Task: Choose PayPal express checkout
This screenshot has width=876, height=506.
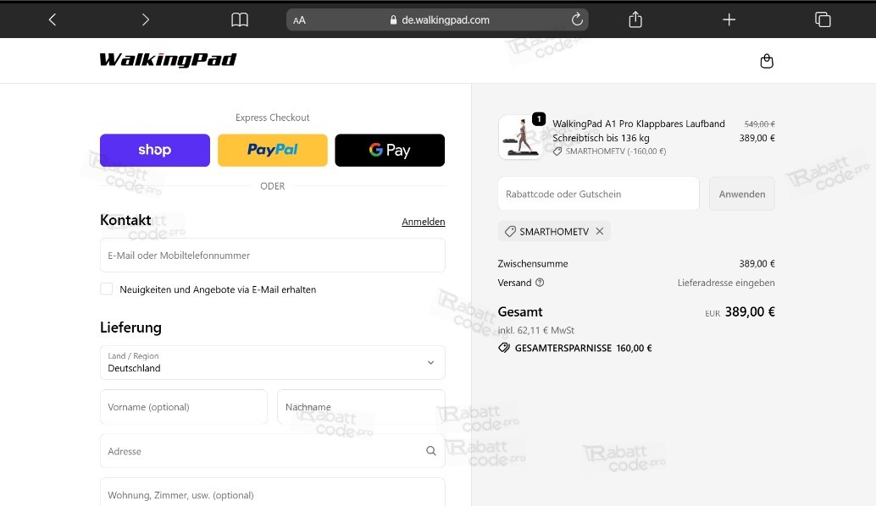Action: [x=272, y=150]
